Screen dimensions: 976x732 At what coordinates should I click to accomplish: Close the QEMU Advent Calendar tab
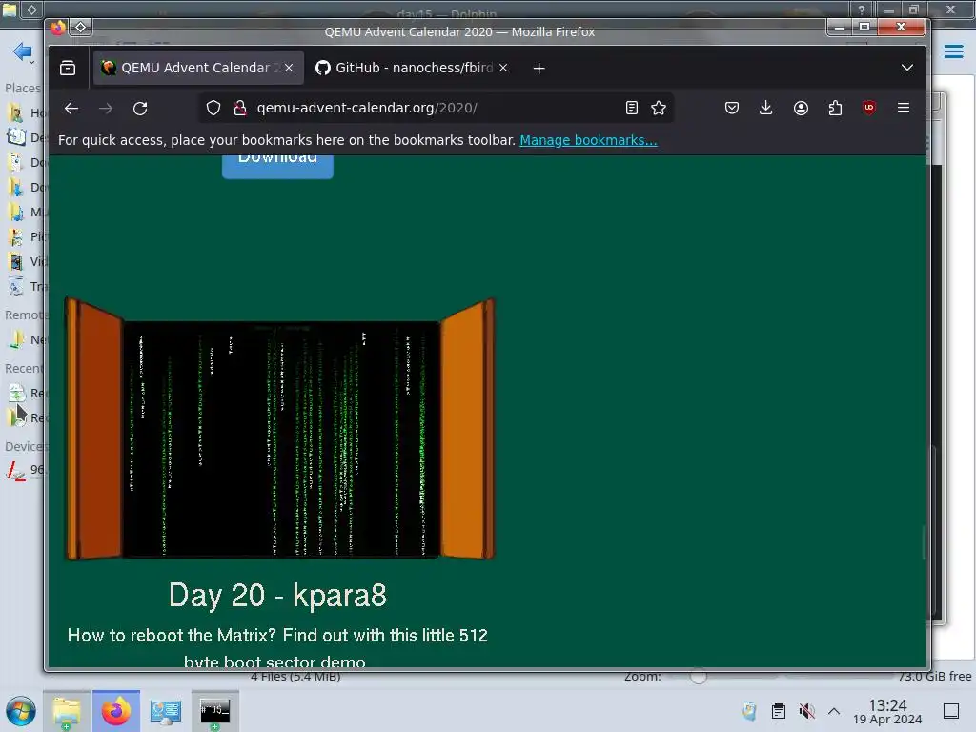tap(289, 68)
